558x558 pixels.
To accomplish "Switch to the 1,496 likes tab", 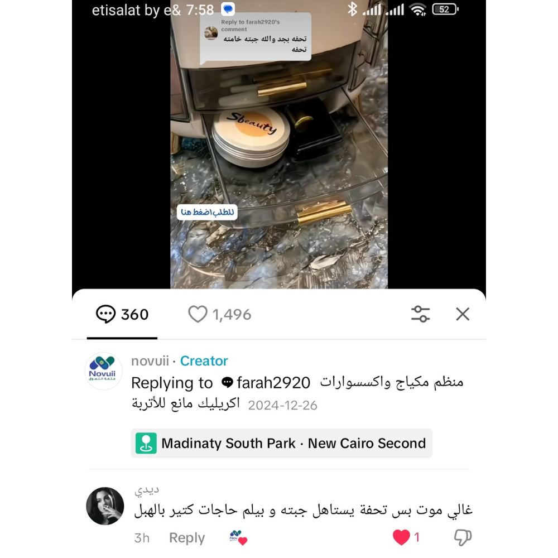I will pos(219,315).
